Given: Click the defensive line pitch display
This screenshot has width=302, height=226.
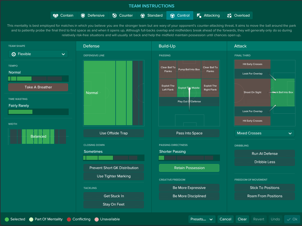Looking at the screenshot, I should pos(114,93).
